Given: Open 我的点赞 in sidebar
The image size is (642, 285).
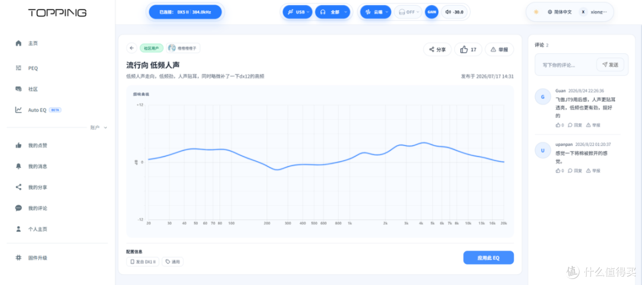Looking at the screenshot, I should 37,146.
